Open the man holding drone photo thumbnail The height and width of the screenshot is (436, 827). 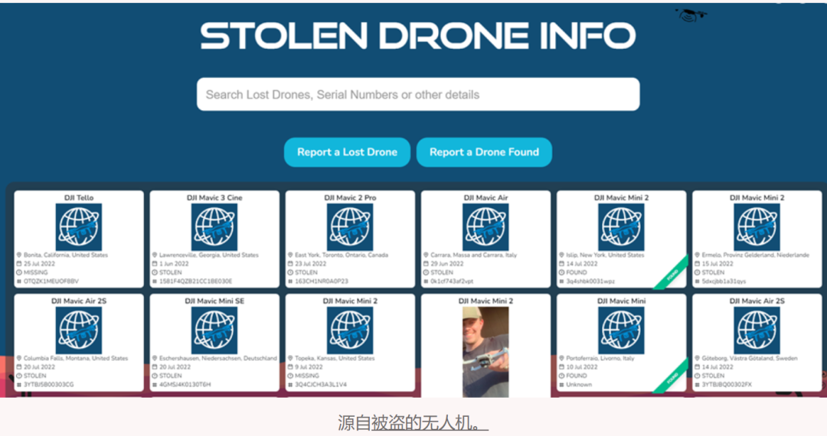point(485,352)
